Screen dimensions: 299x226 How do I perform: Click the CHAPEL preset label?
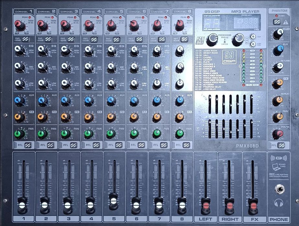click(207, 57)
